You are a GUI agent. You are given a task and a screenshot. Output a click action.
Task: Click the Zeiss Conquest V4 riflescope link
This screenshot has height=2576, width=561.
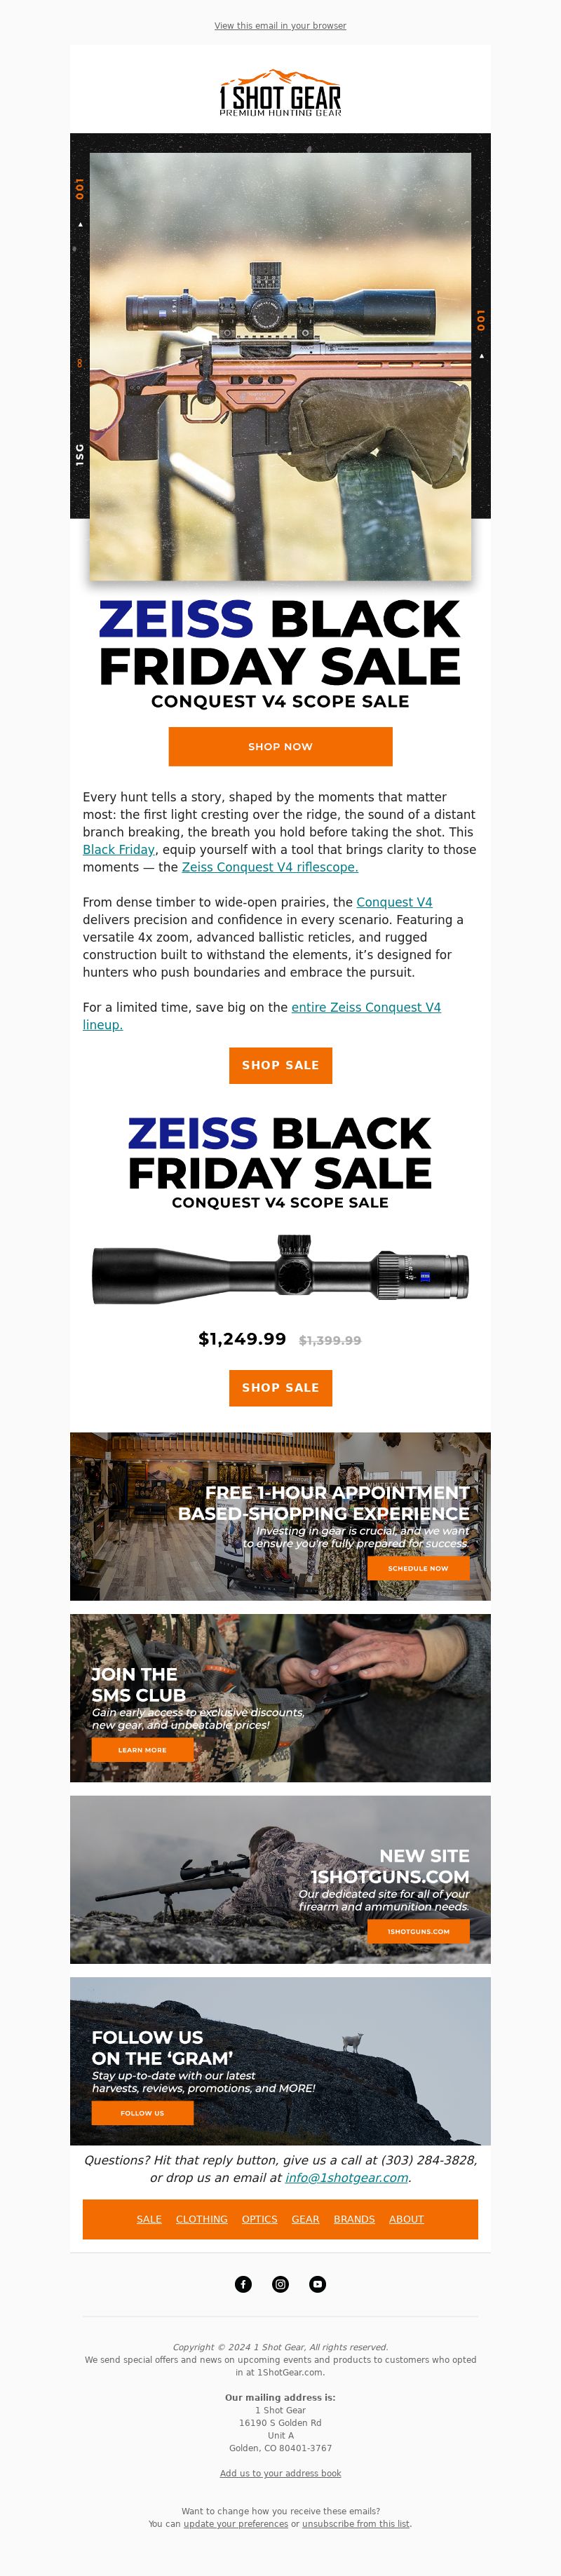tap(270, 867)
